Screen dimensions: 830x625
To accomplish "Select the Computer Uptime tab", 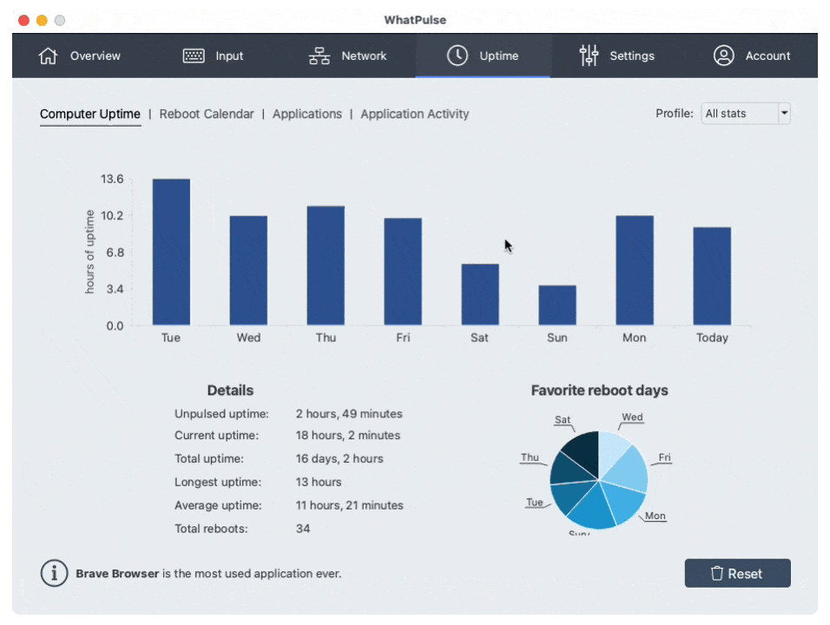I will tap(90, 114).
